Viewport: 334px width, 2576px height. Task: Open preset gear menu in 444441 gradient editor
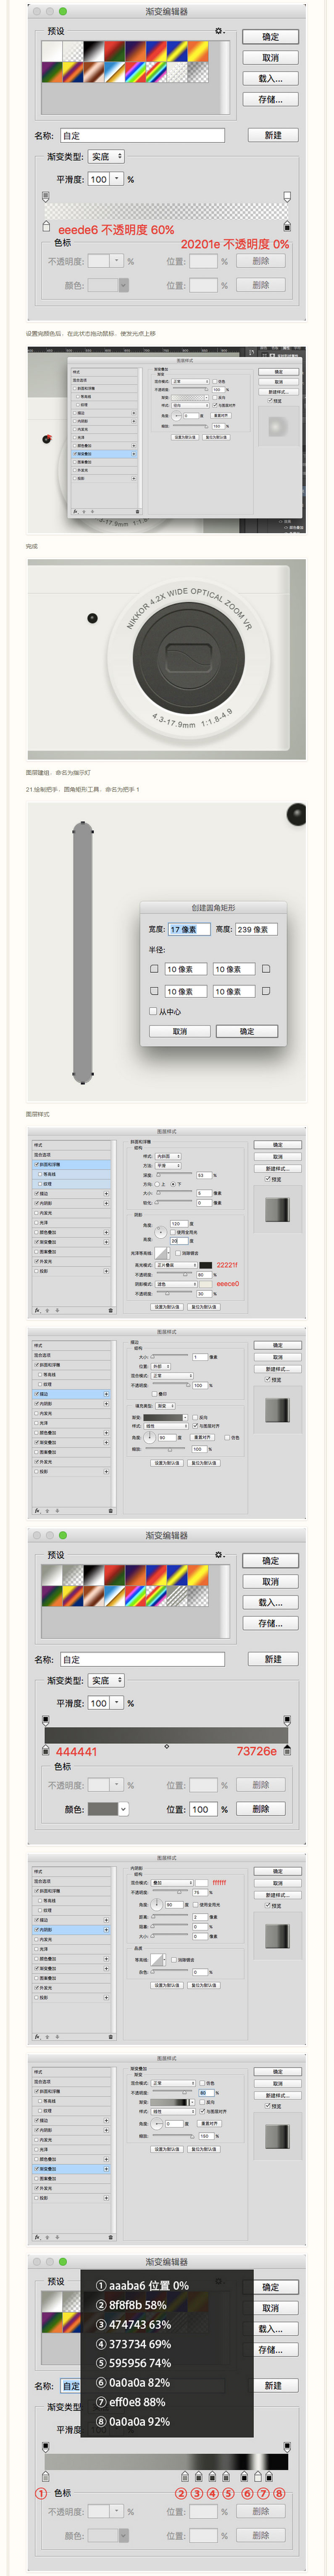point(220,1555)
